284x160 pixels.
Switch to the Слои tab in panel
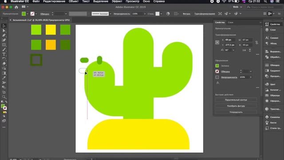(x=230, y=23)
